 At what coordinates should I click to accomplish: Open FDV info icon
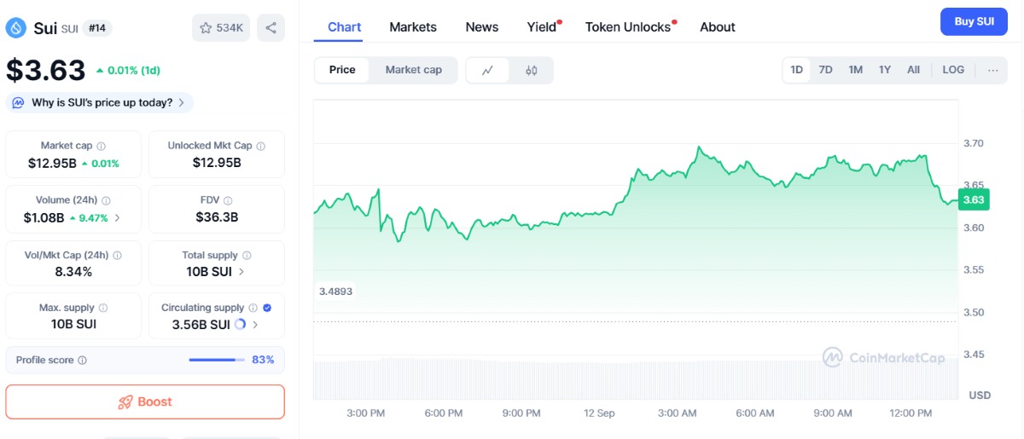[x=228, y=200]
